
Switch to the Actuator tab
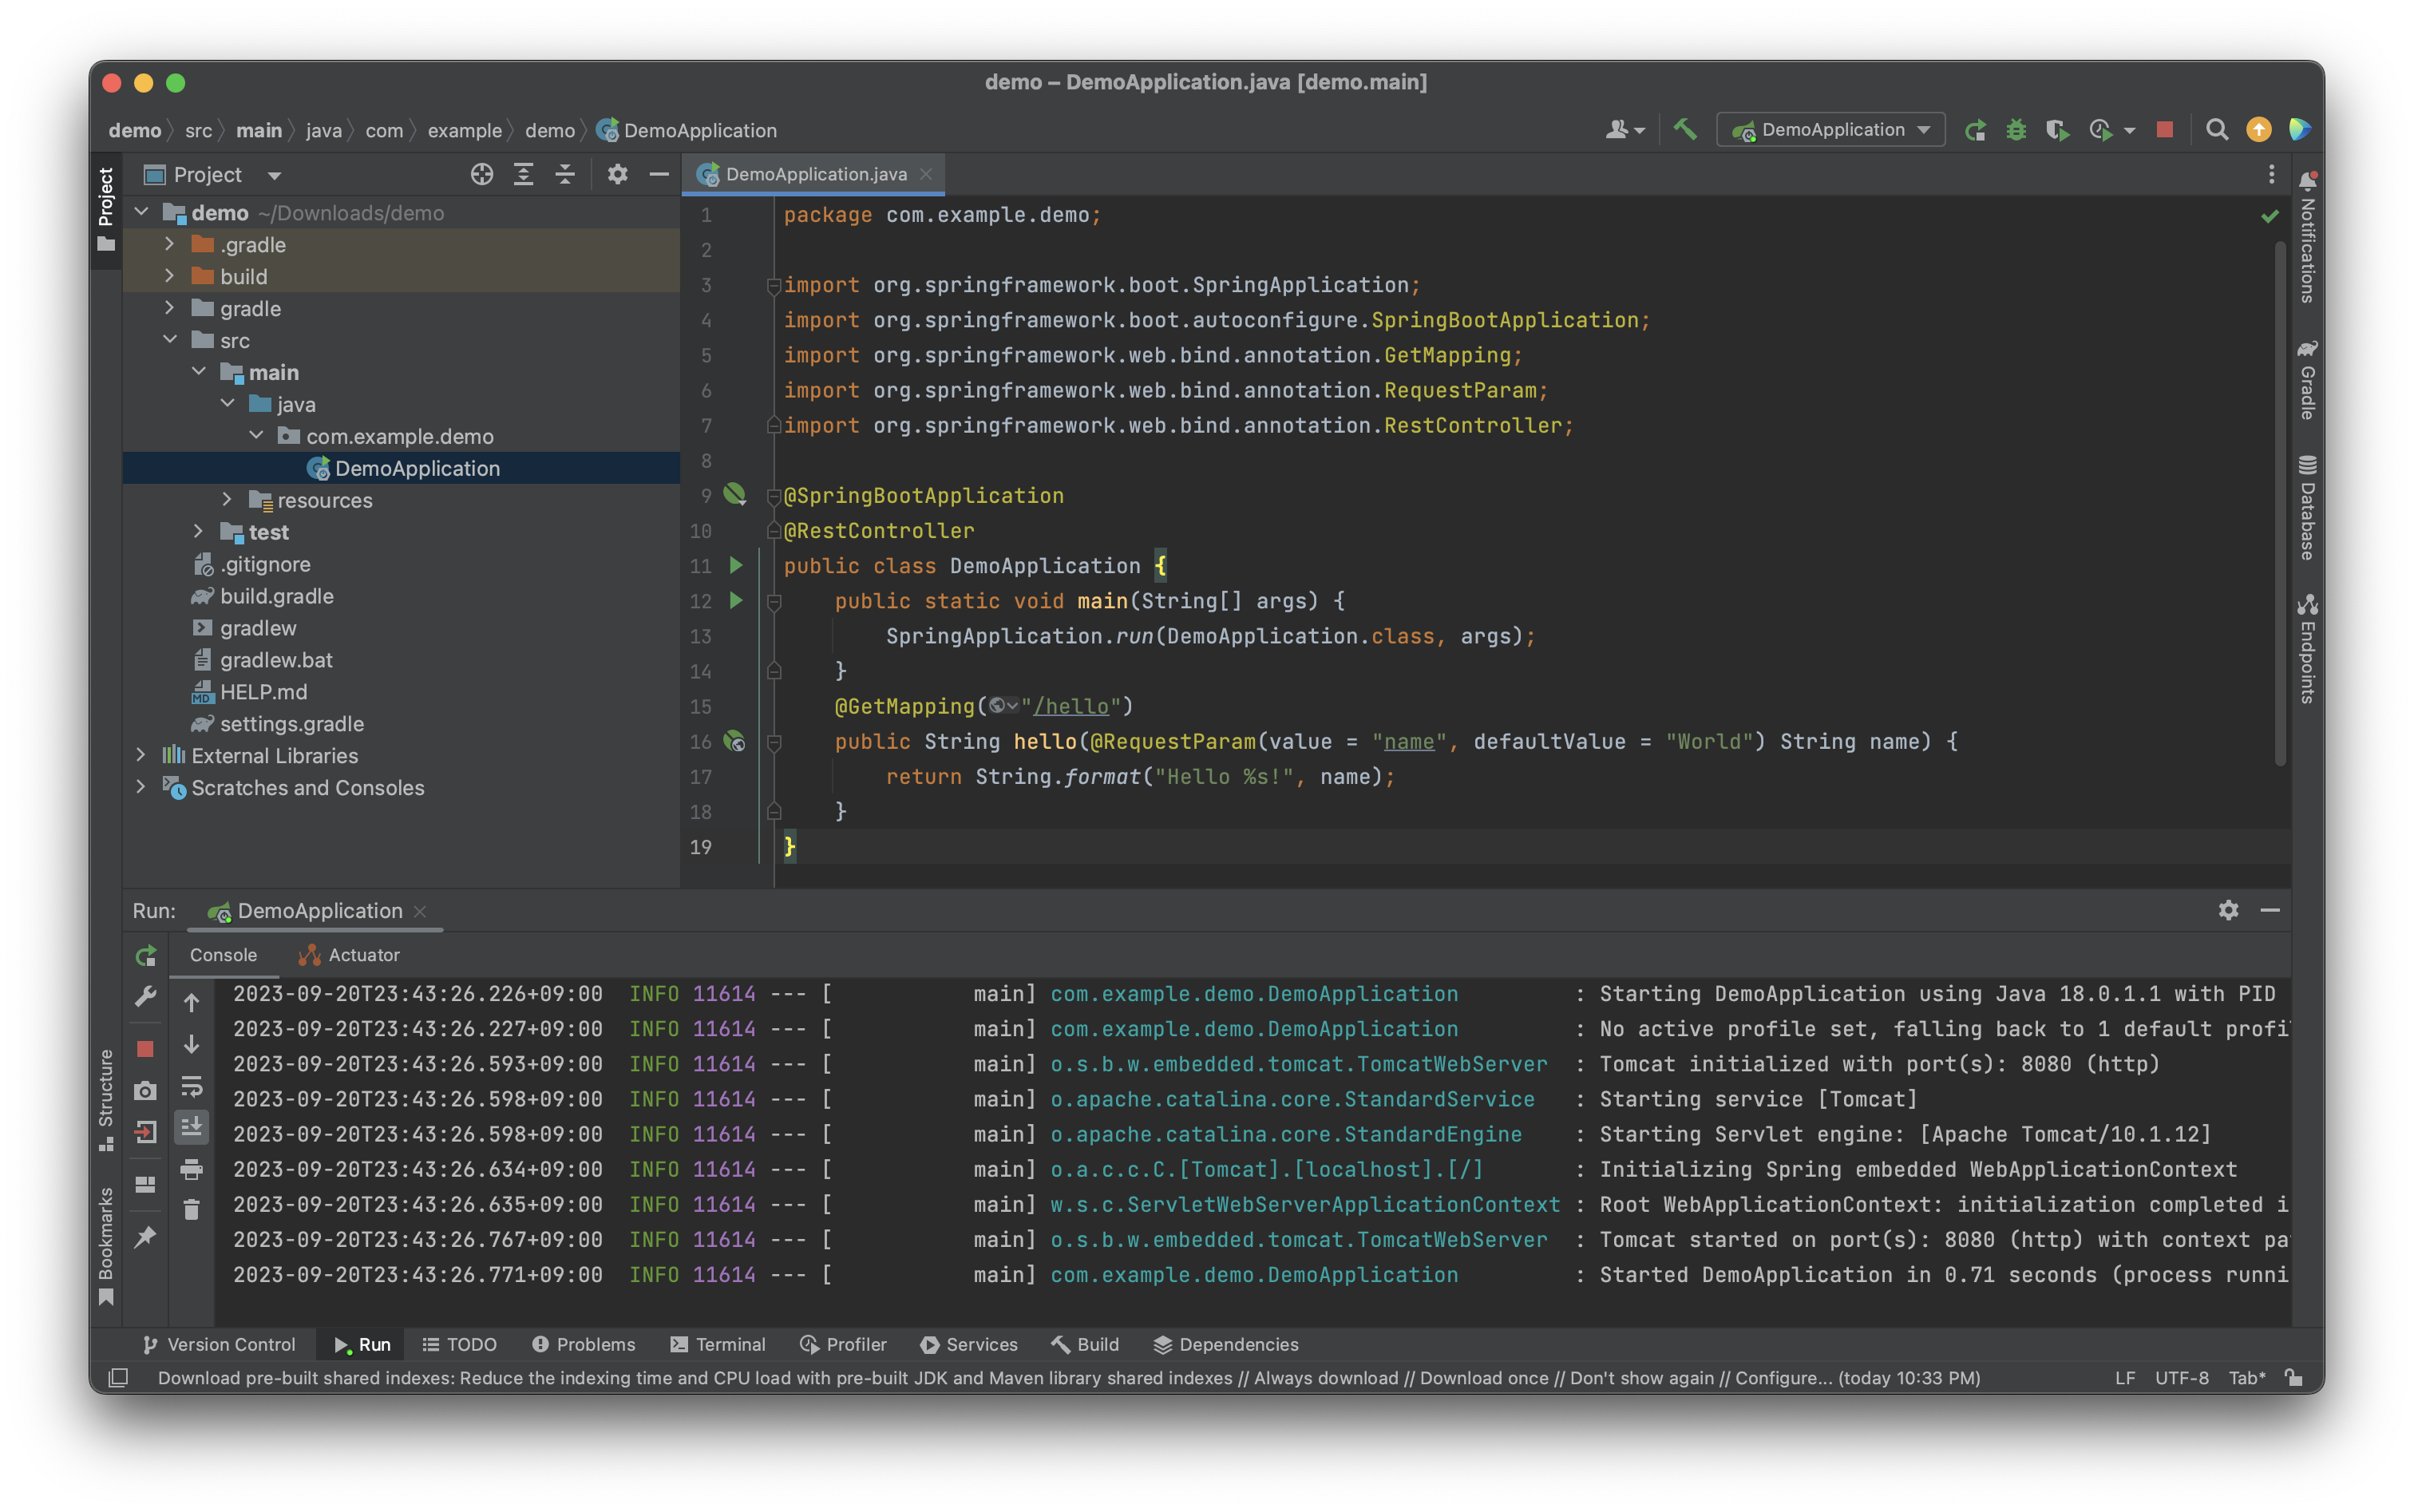pyautogui.click(x=350, y=955)
